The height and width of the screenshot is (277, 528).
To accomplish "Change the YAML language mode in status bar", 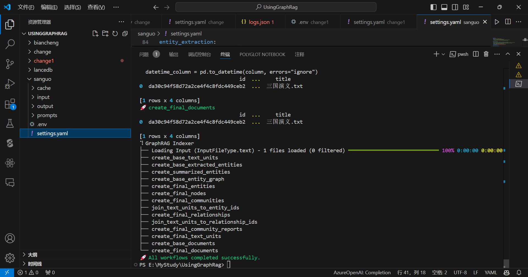I will (x=491, y=273).
